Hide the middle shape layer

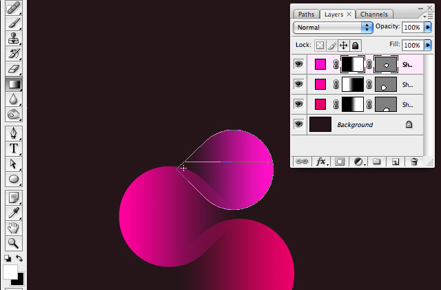(298, 84)
